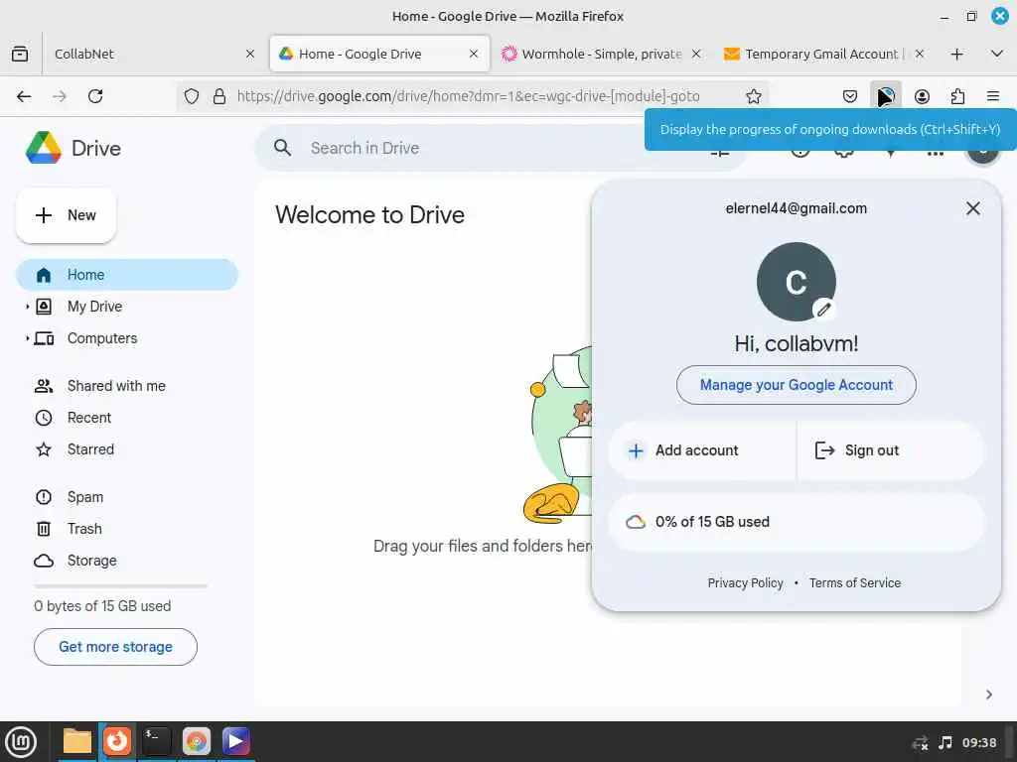
Task: Open Storage in the sidebar
Action: [x=91, y=561]
